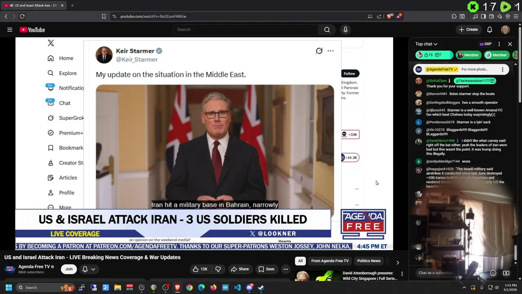
Task: Open more actions under the video
Action: click(x=285, y=269)
